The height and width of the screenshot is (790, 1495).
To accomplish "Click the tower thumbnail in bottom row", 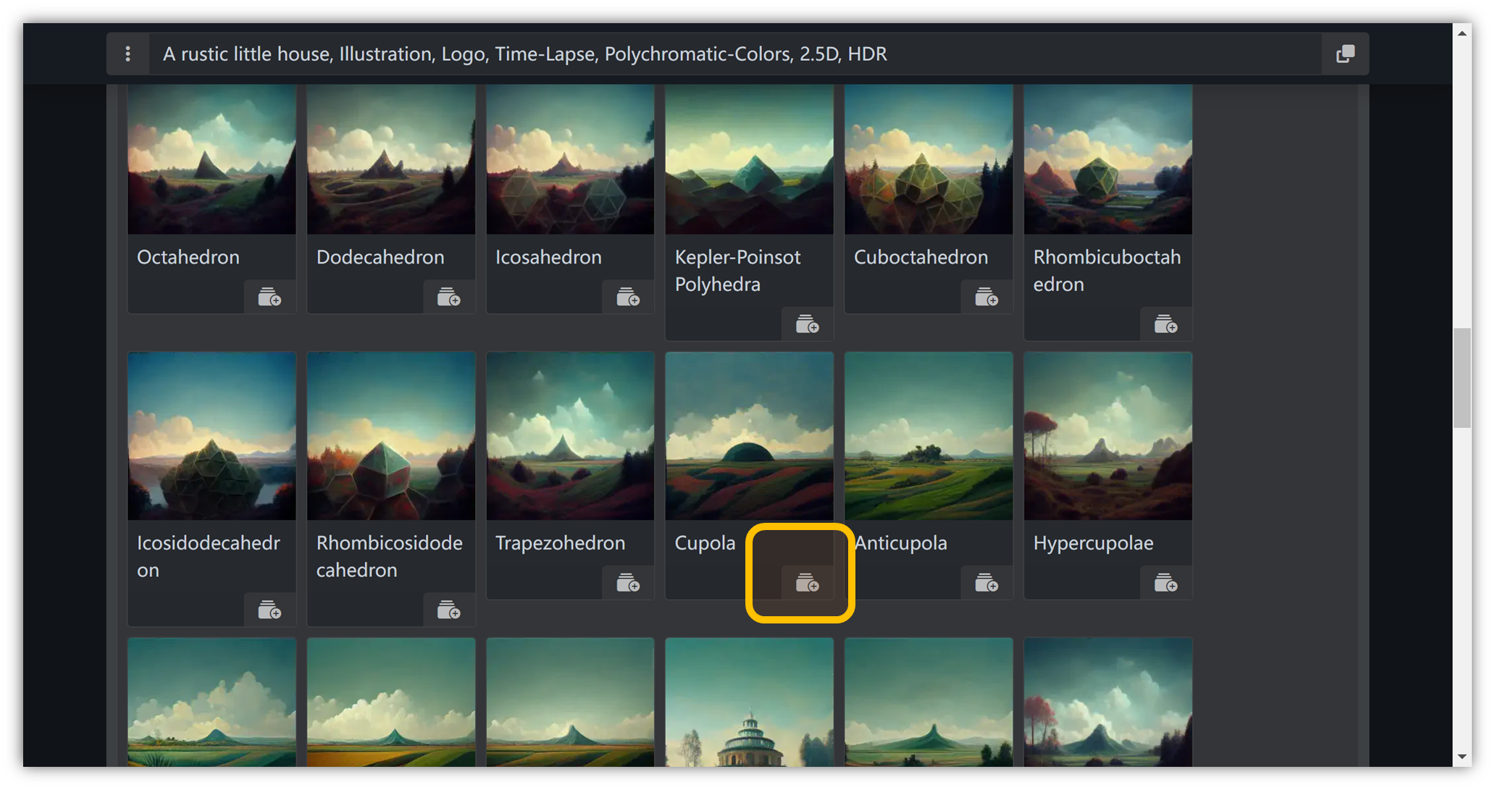I will pyautogui.click(x=749, y=702).
